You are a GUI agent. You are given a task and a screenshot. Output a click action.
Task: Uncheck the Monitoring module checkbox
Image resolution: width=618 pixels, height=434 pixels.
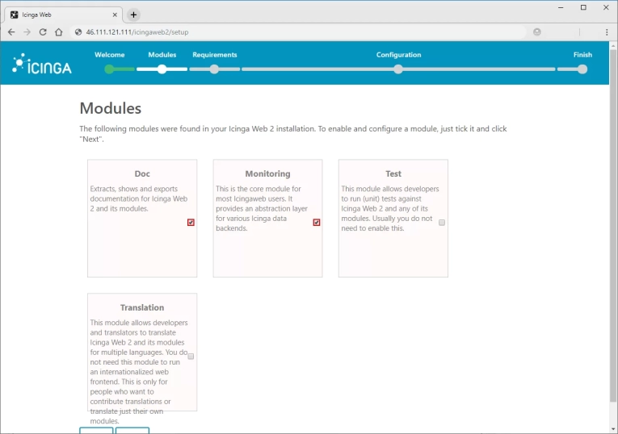point(317,223)
